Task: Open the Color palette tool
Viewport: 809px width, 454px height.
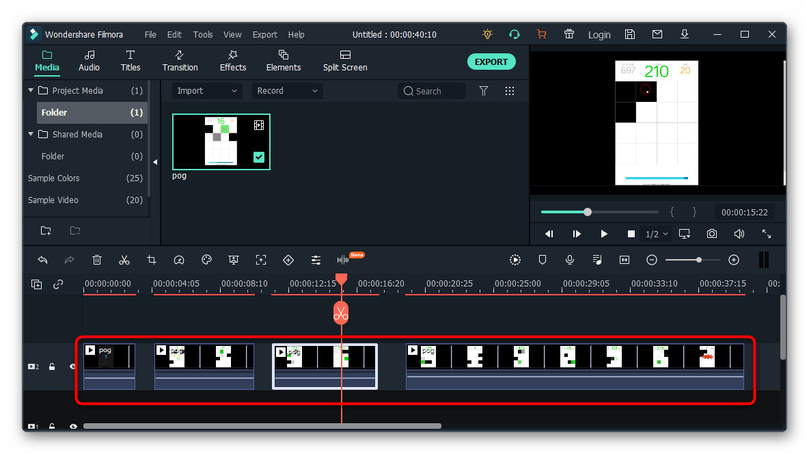Action: (x=206, y=260)
